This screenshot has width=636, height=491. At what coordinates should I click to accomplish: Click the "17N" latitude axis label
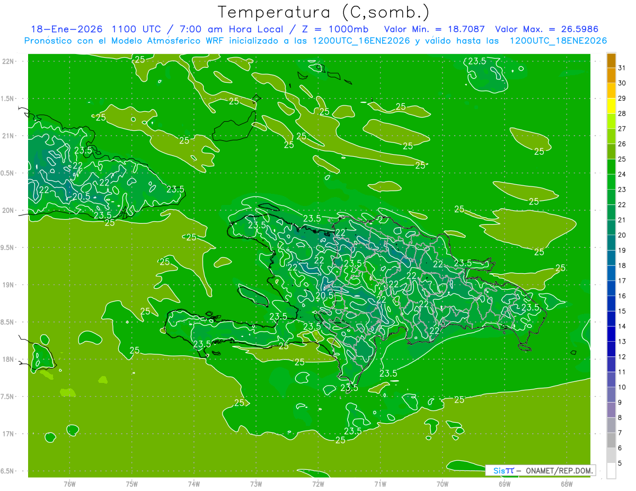(x=8, y=434)
